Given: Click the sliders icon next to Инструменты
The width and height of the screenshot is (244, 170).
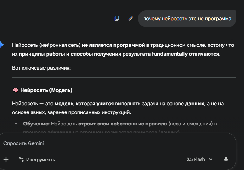Looking at the screenshot, I should click(21, 160).
